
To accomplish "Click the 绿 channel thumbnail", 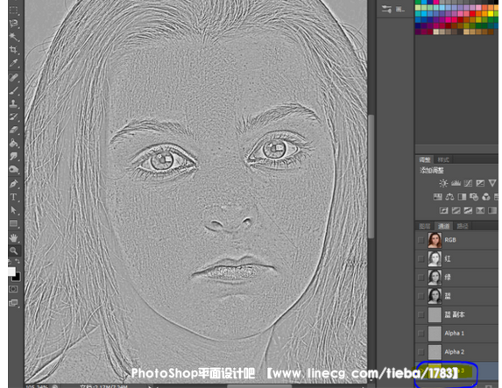I will 435,278.
